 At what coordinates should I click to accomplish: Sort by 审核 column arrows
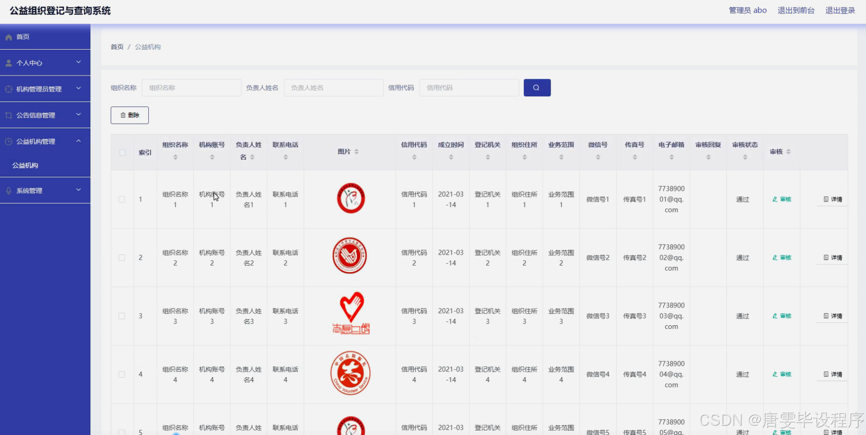789,151
